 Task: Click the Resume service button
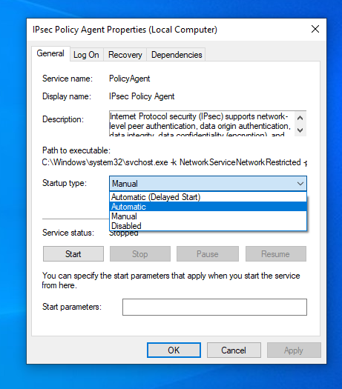[x=276, y=254]
